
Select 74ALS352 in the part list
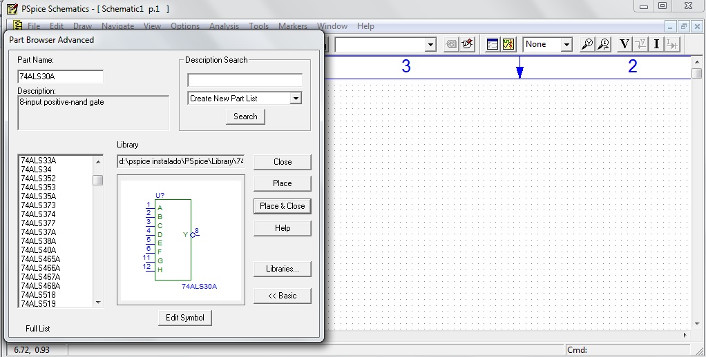point(38,178)
